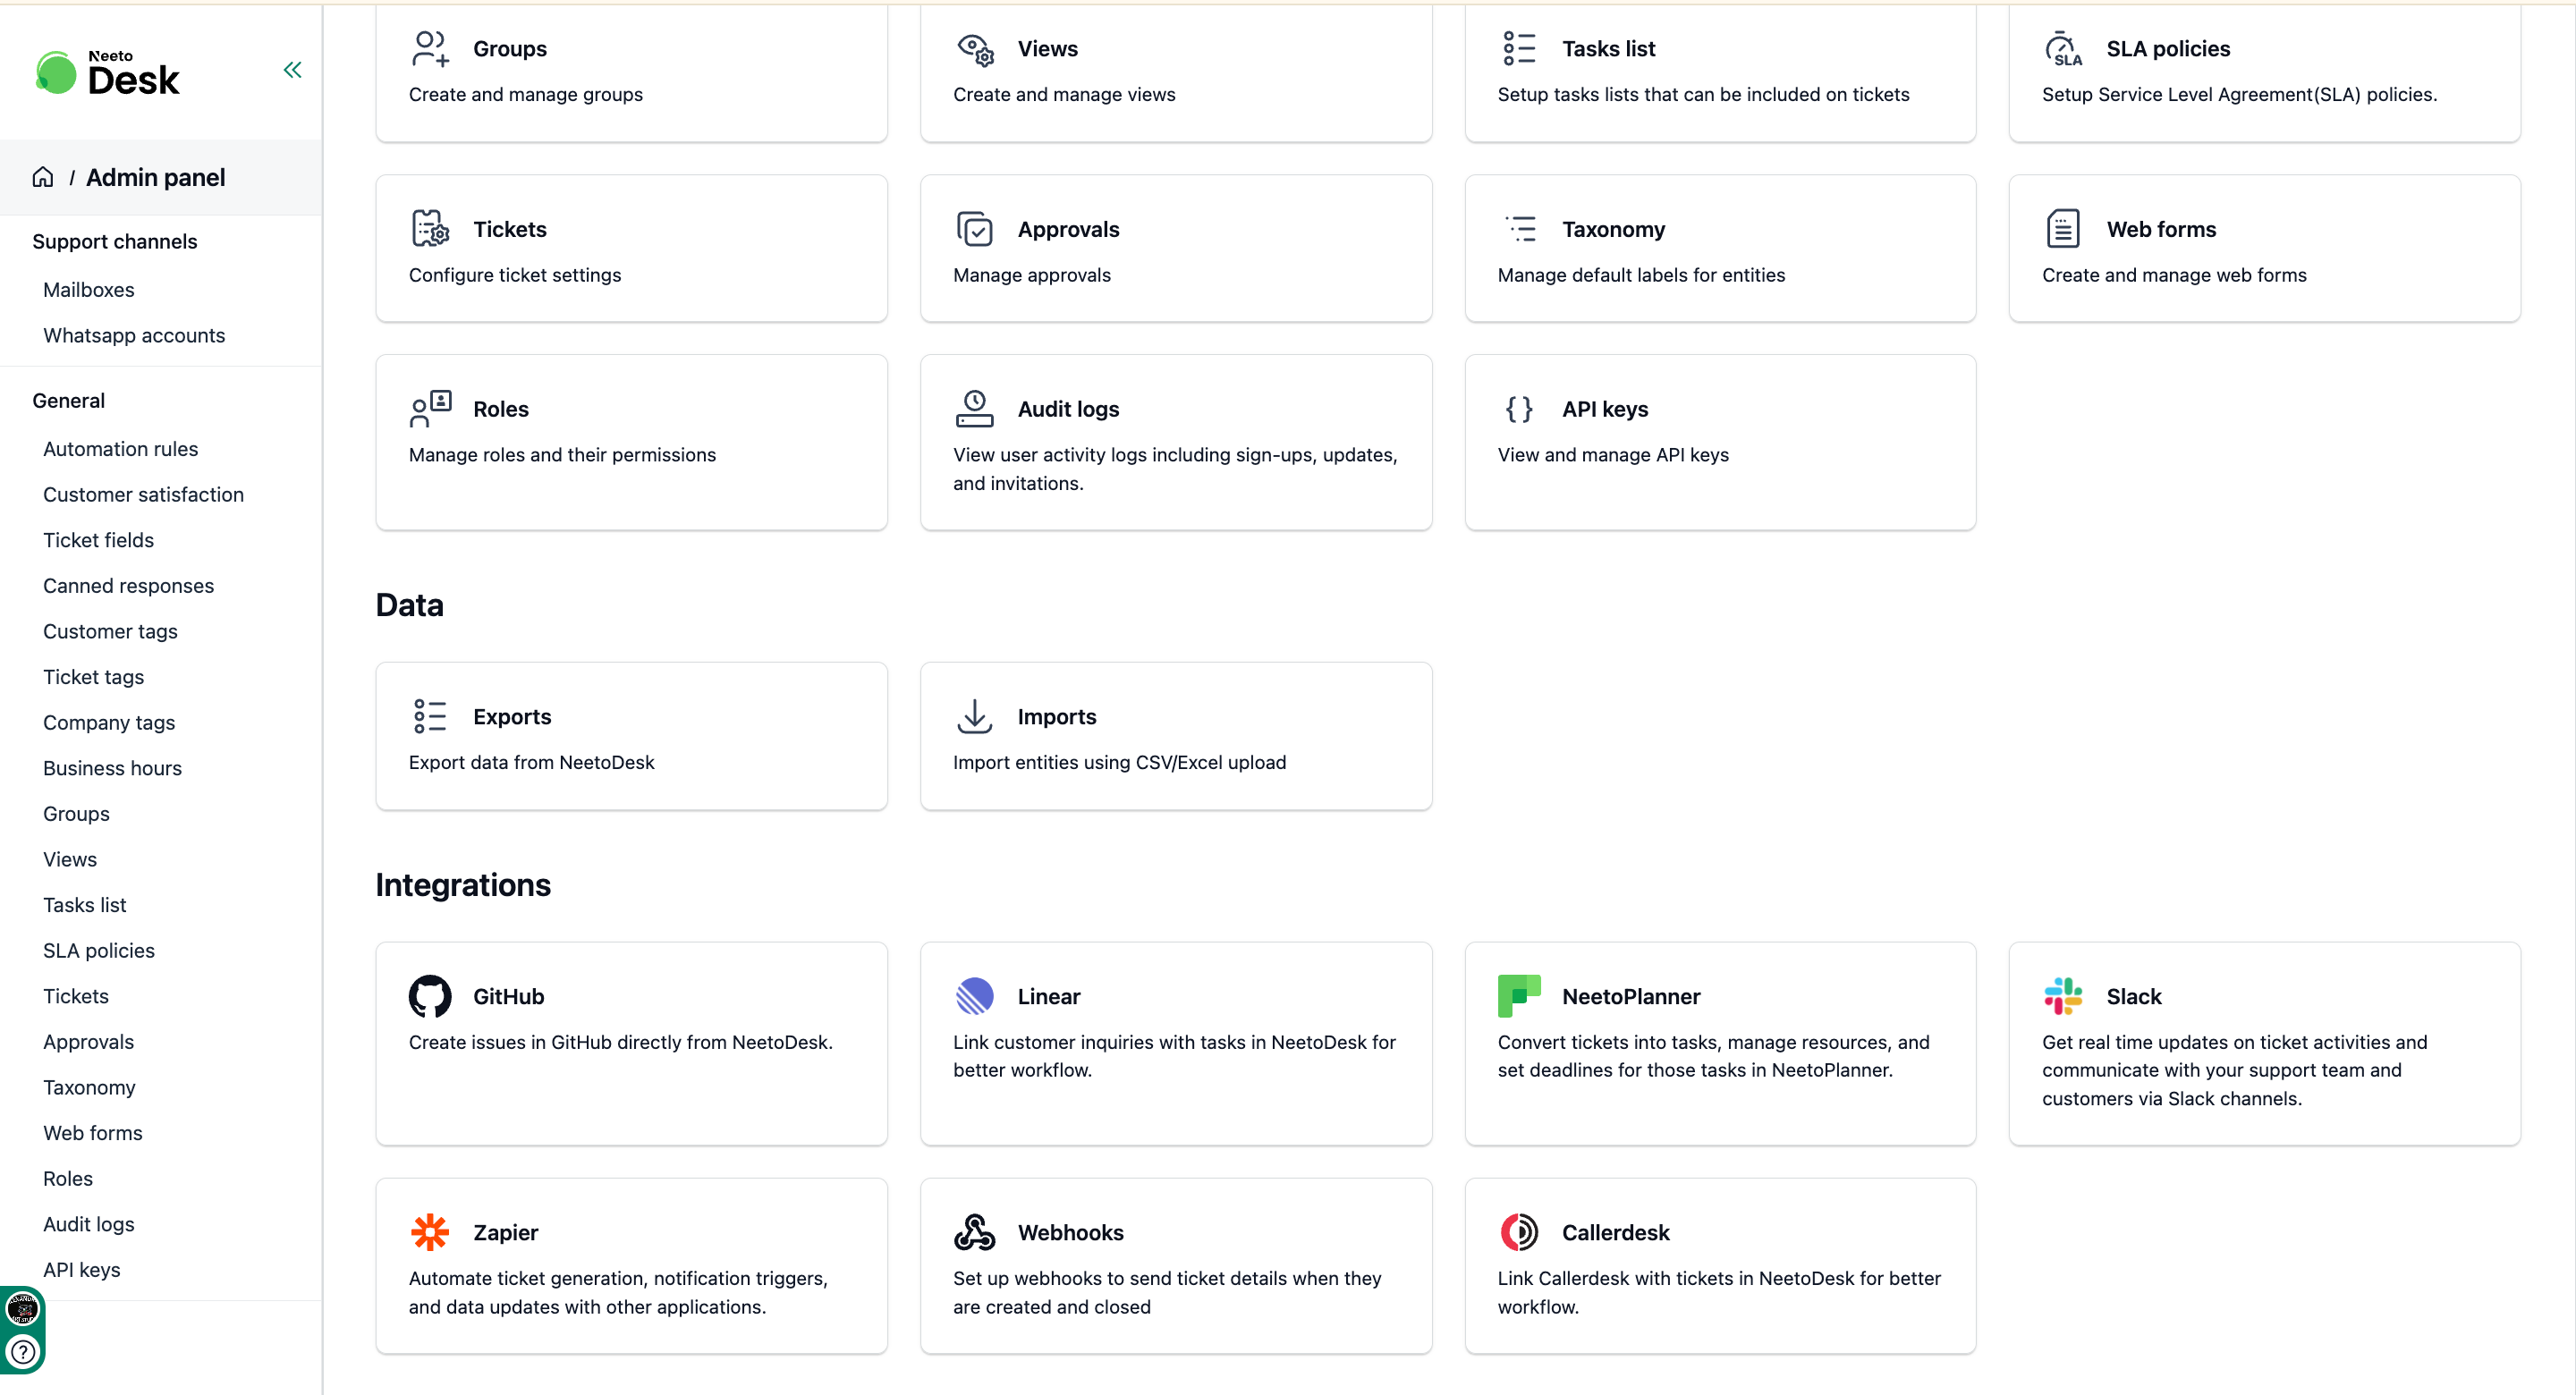Click the NeetoPlanner green logo

coord(1519,996)
